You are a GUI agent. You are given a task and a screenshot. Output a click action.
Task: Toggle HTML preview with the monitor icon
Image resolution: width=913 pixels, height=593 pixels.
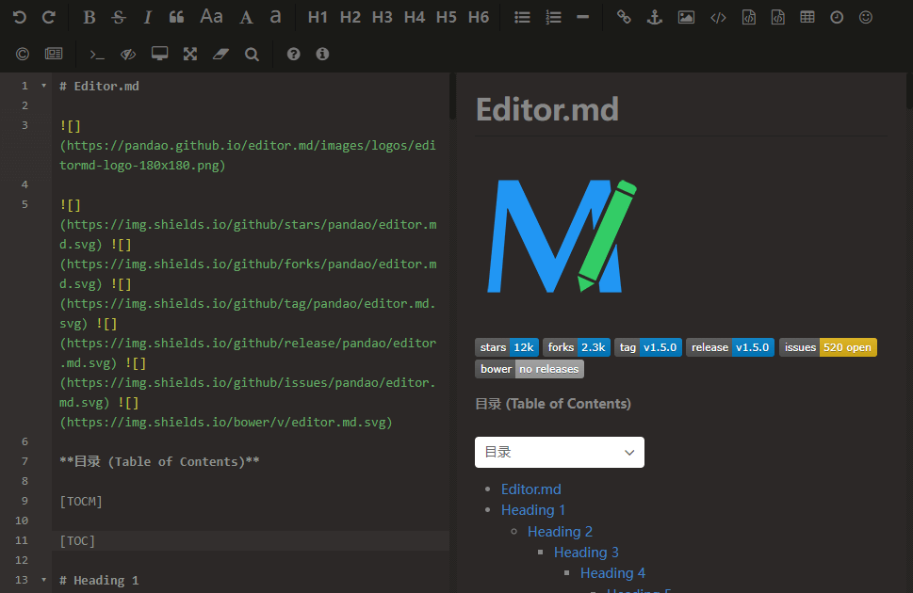click(159, 54)
